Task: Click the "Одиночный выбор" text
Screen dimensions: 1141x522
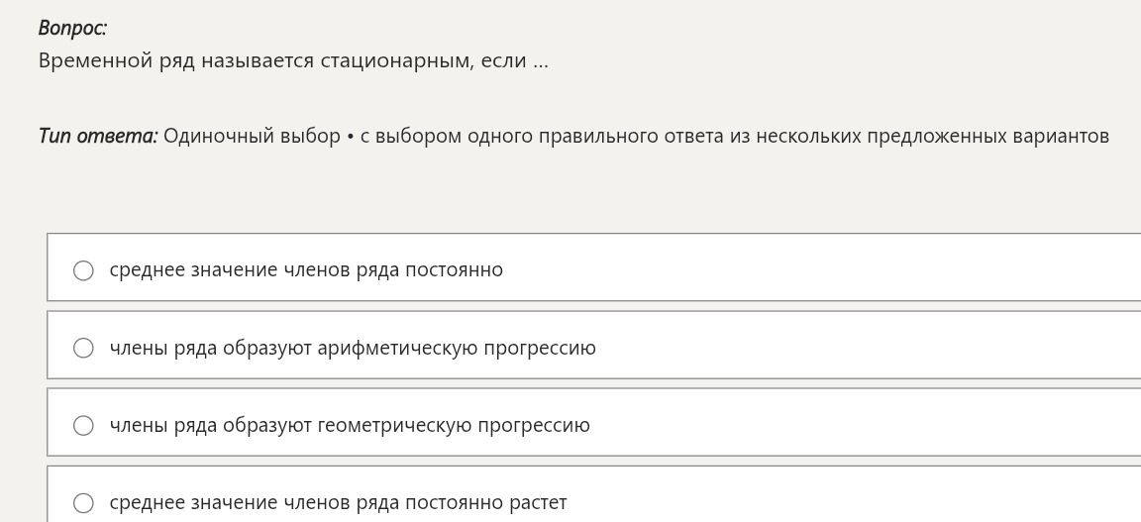Action: [x=252, y=136]
